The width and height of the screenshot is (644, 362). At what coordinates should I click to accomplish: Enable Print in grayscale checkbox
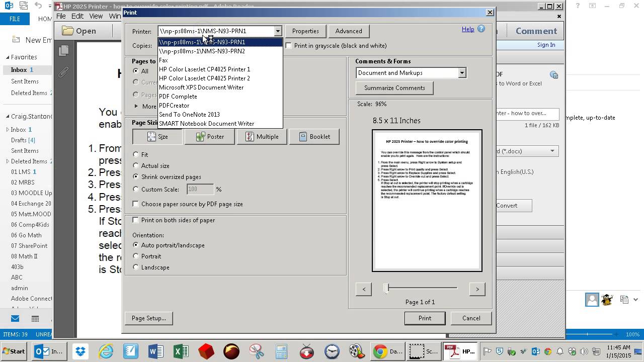(289, 45)
